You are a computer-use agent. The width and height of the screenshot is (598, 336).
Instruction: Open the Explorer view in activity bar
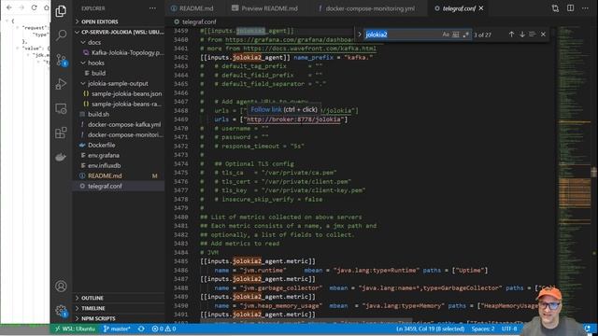tap(61, 11)
